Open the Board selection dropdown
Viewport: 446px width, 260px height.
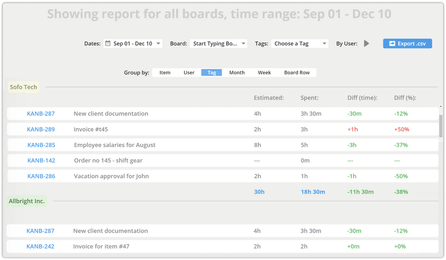pos(218,44)
